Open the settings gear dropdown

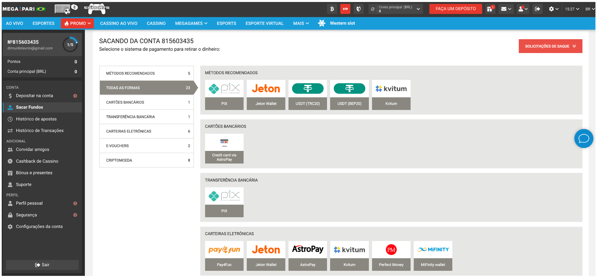[554, 9]
